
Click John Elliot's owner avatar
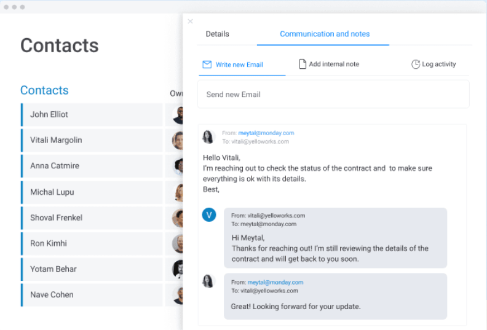(178, 115)
